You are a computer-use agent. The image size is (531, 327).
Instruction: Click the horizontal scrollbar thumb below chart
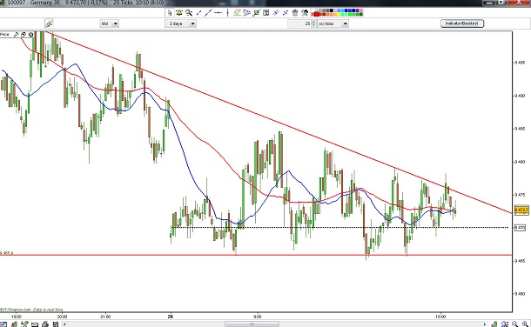[252, 324]
